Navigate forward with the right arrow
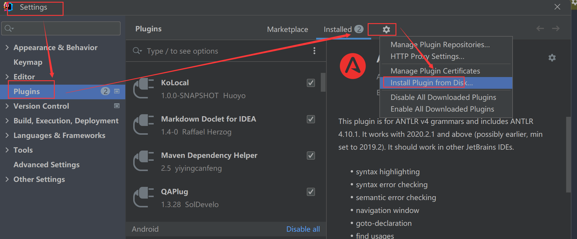577x239 pixels. click(556, 28)
